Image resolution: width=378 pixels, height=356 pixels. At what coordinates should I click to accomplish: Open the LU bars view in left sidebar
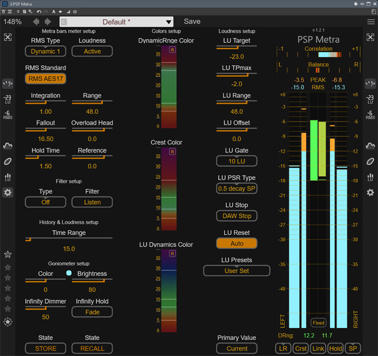coord(8,177)
